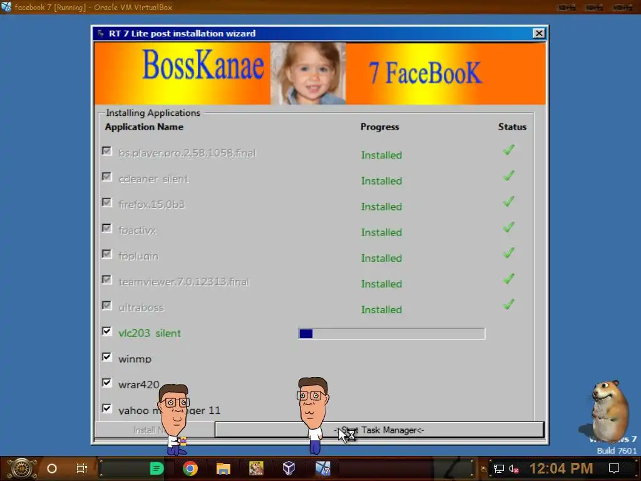Screen dimensions: 641x481
Task: Switch to the facebook 7 VM taskbar icon
Action: pos(322,468)
